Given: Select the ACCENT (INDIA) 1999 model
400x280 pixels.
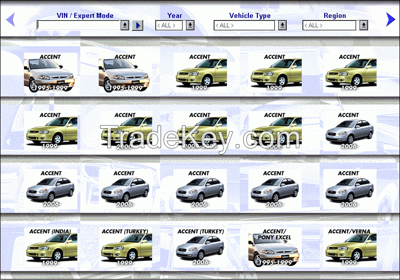Looking at the screenshot, I should point(50,247).
